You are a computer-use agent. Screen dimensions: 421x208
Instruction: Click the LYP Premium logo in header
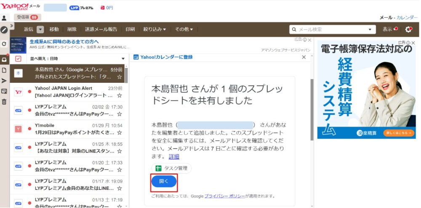click(81, 8)
